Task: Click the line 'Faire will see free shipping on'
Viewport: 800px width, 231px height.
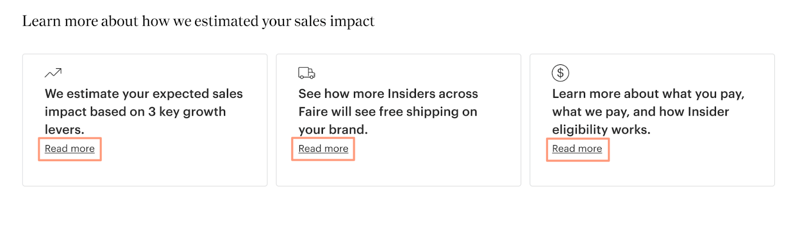Action: click(x=387, y=112)
